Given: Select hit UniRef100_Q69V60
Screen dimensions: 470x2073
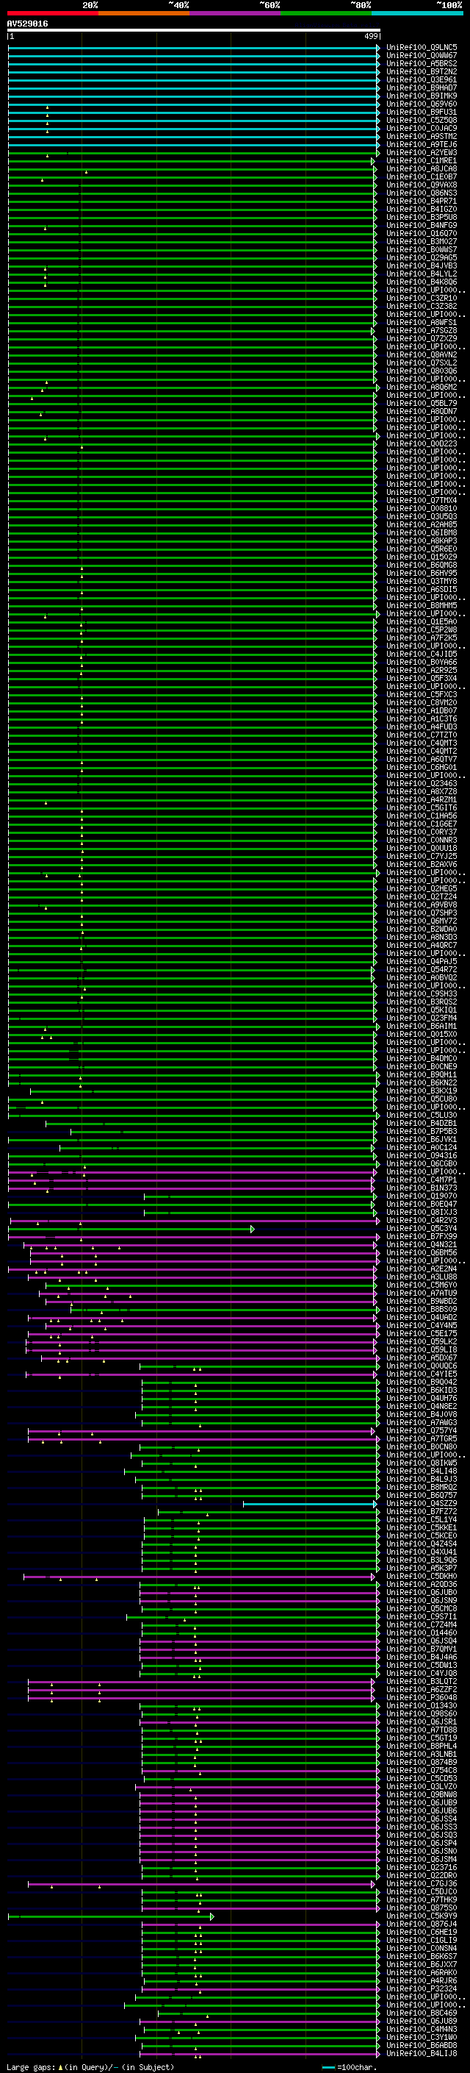Looking at the screenshot, I should (422, 104).
